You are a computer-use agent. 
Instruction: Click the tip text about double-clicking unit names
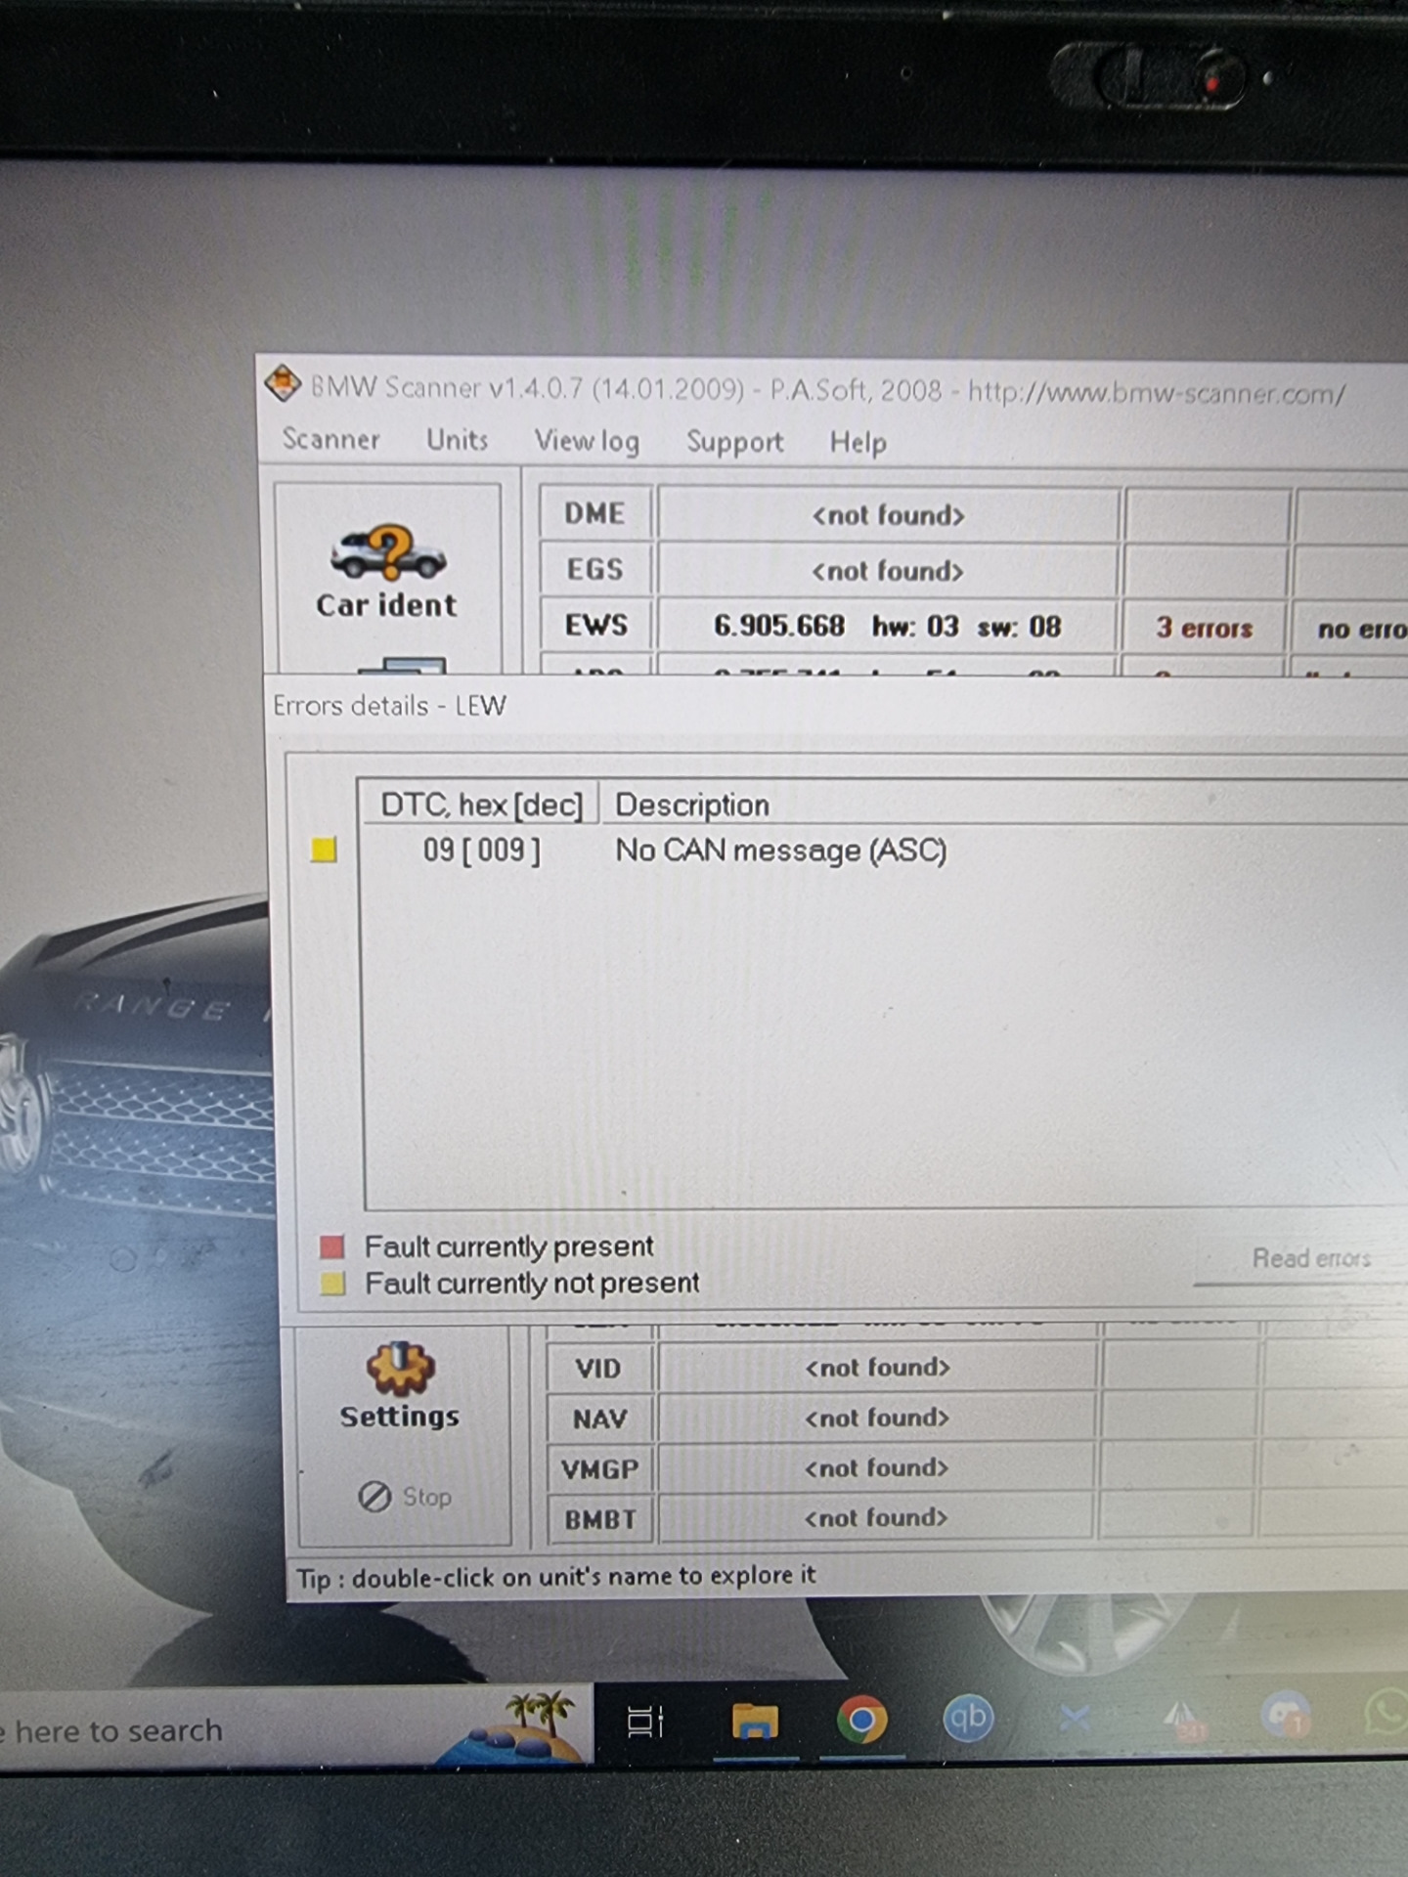point(555,1576)
